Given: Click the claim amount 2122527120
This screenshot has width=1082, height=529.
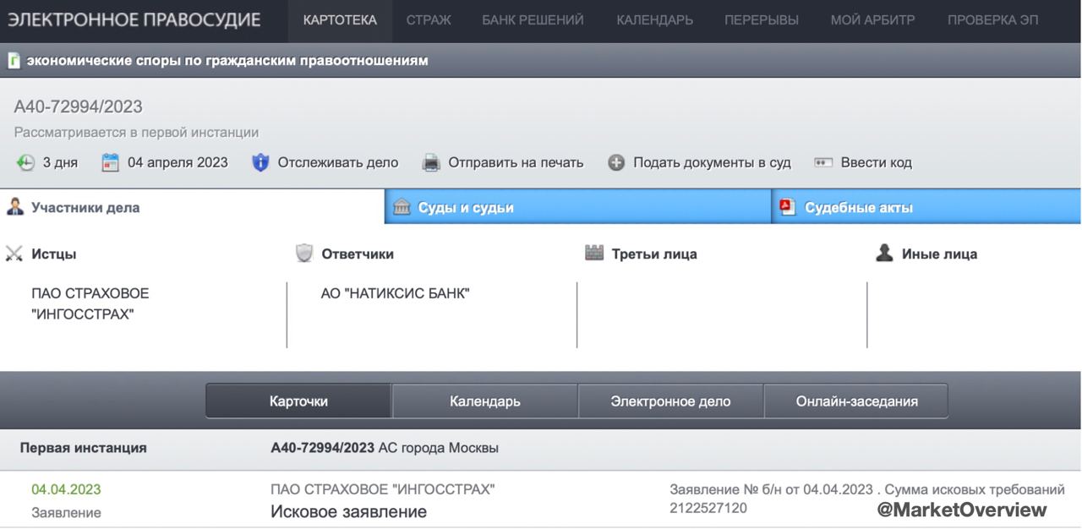Looking at the screenshot, I should click(708, 508).
